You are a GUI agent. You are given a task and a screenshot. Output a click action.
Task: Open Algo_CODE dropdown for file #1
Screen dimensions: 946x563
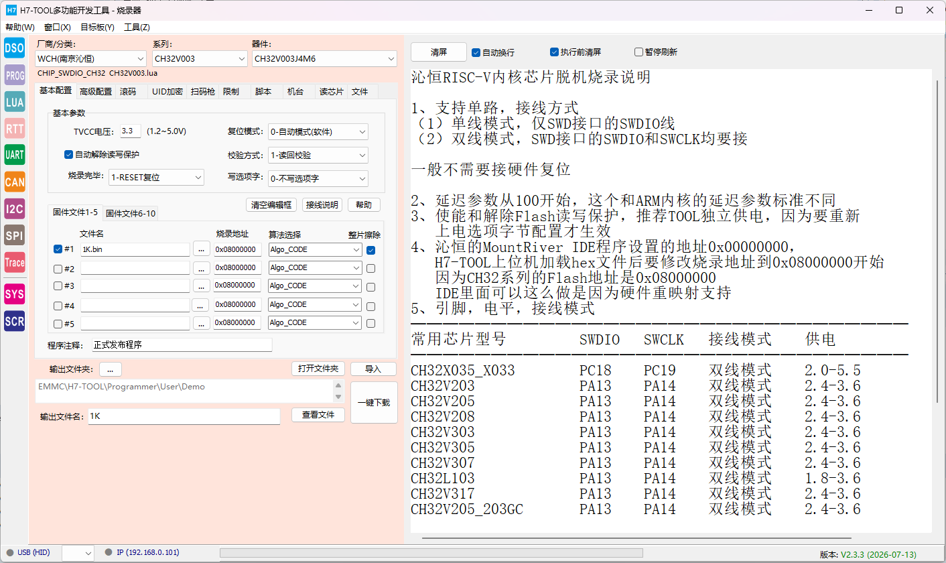click(x=315, y=249)
